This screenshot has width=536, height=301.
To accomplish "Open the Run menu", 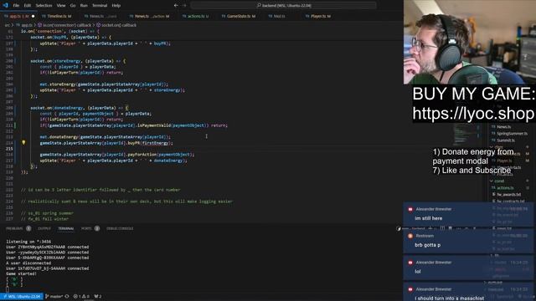I will click(x=84, y=6).
